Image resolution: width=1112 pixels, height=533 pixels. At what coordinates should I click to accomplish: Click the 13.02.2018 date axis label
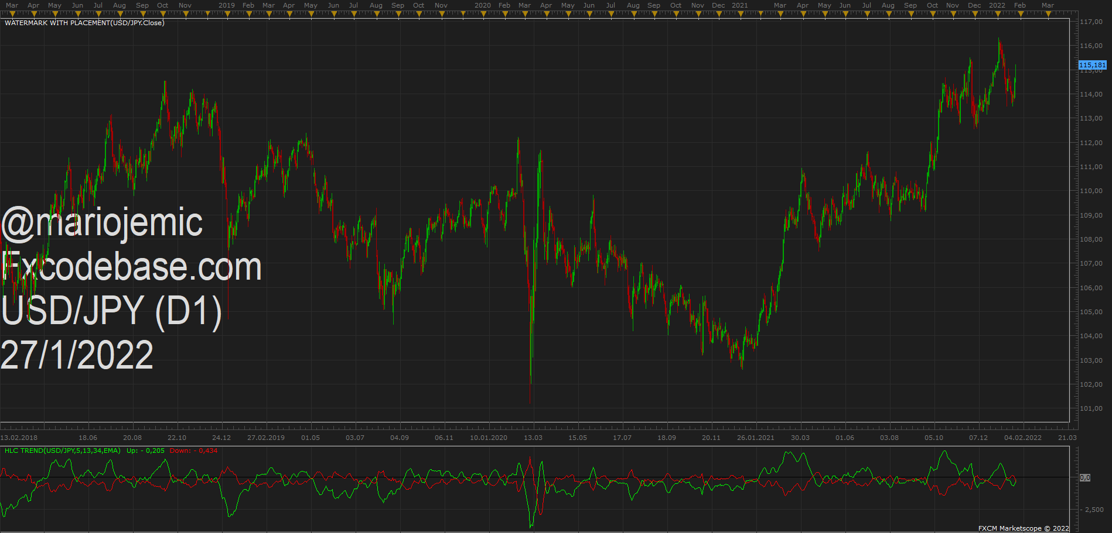coord(19,438)
